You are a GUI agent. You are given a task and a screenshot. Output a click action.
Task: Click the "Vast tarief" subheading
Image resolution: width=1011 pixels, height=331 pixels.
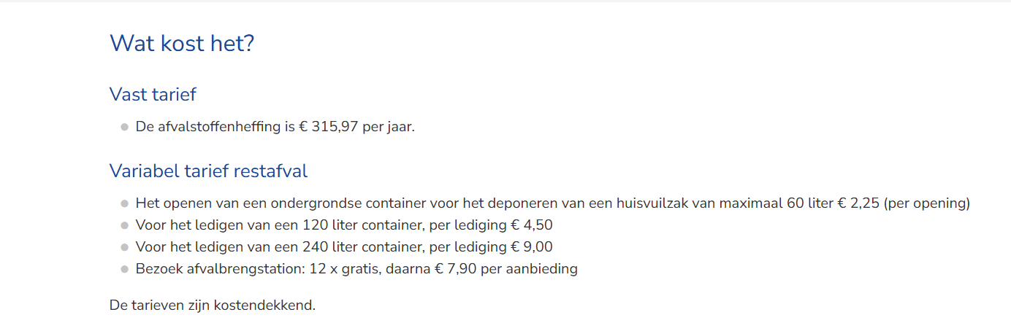pyautogui.click(x=153, y=94)
